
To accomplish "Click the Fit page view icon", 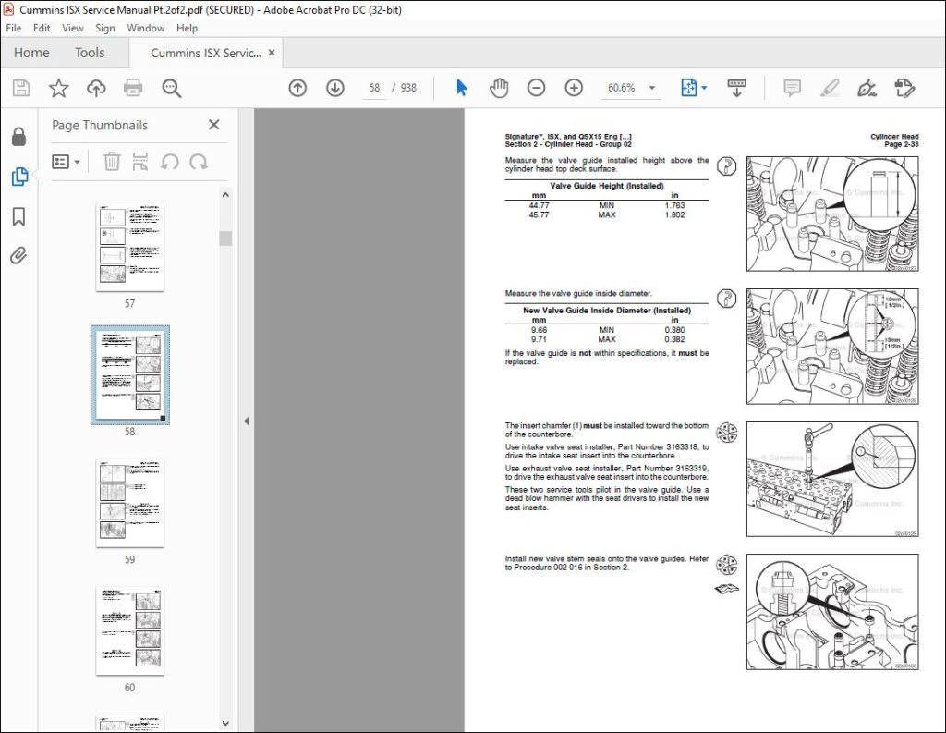I will coord(689,88).
